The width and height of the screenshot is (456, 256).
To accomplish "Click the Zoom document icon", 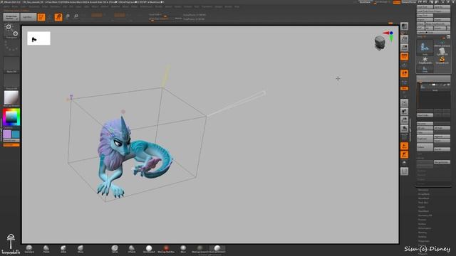I will tap(404, 48).
